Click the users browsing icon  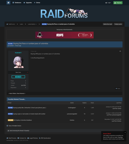pyautogui.click(x=8, y=131)
